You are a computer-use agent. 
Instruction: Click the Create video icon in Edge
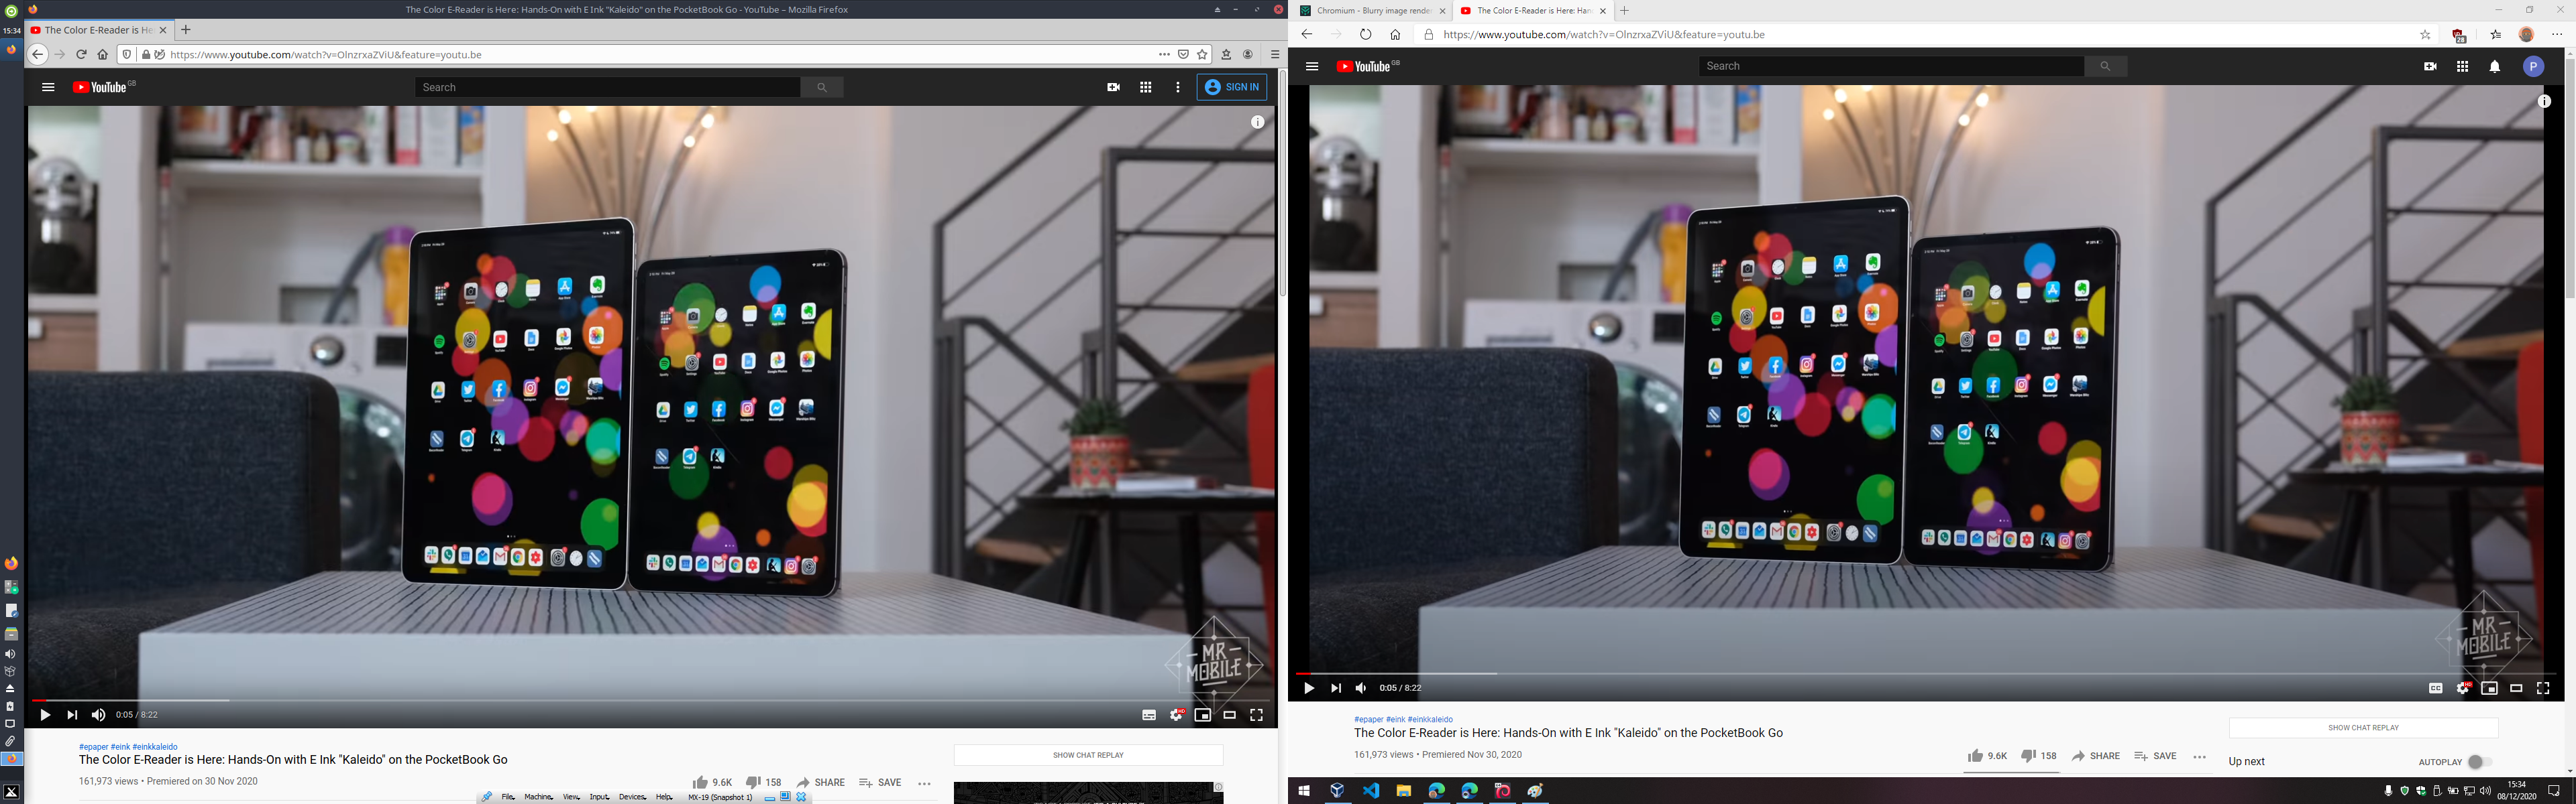2430,67
